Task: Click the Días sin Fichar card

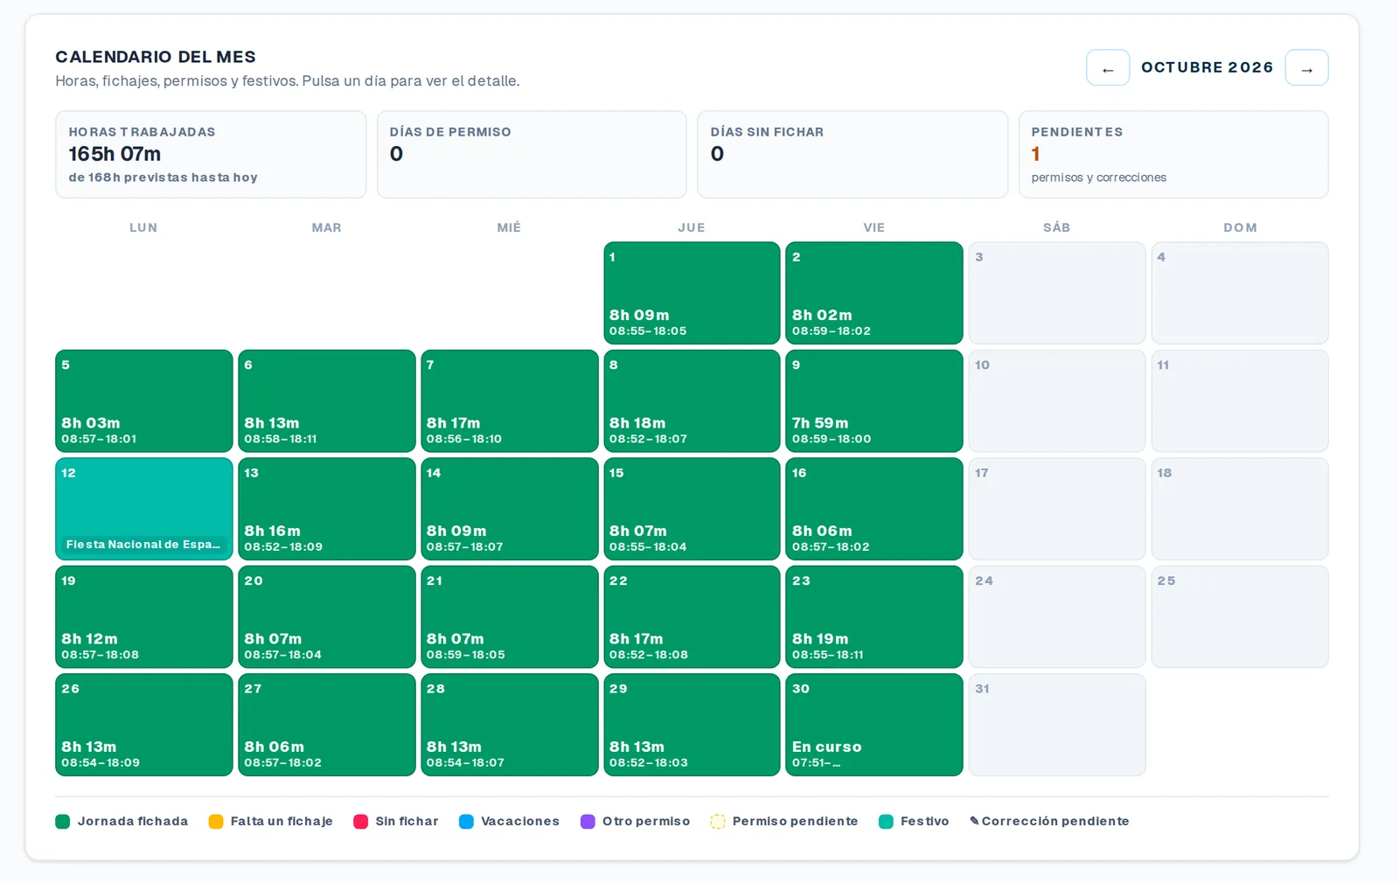Action: pos(853,155)
